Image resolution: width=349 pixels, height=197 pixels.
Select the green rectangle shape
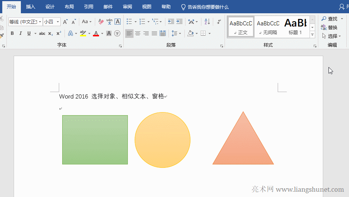tap(95, 140)
